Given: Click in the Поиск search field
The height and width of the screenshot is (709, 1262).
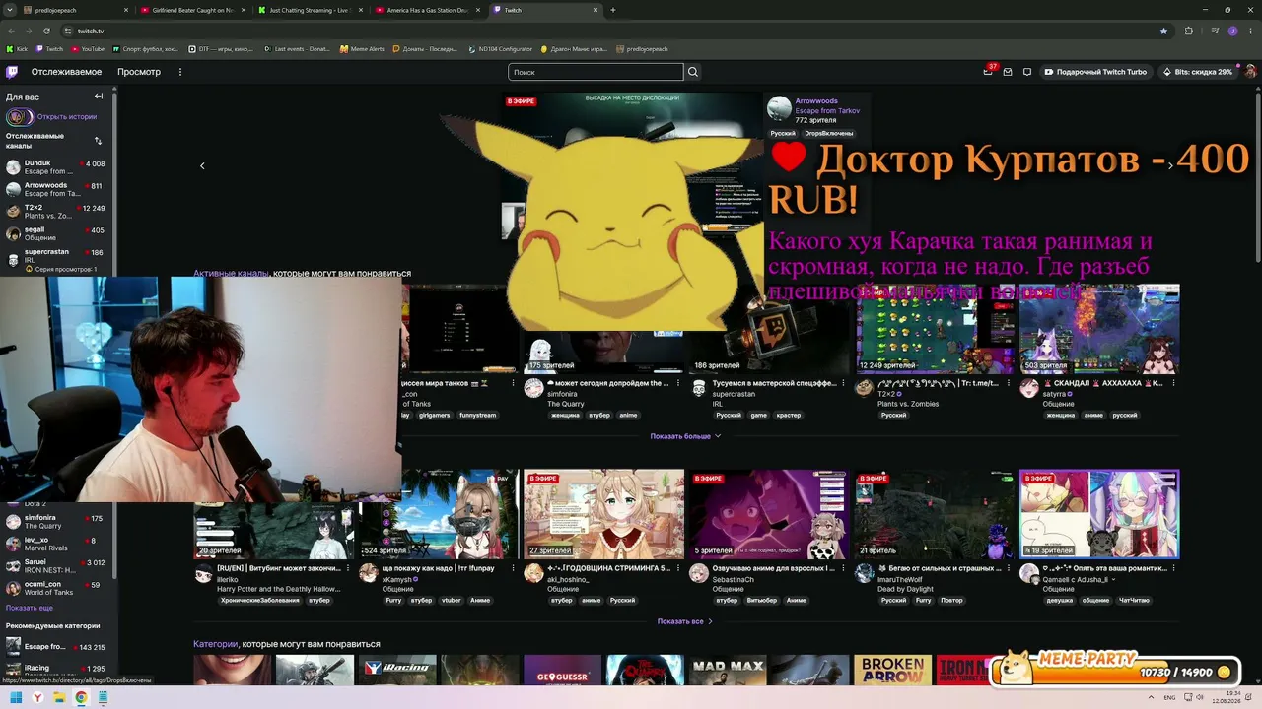Looking at the screenshot, I should [596, 72].
